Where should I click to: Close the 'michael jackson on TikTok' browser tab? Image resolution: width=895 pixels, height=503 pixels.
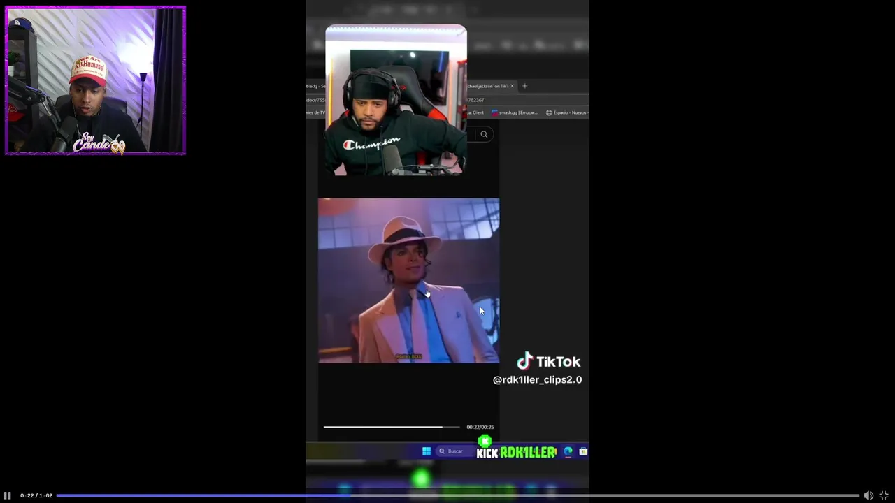pyautogui.click(x=512, y=86)
